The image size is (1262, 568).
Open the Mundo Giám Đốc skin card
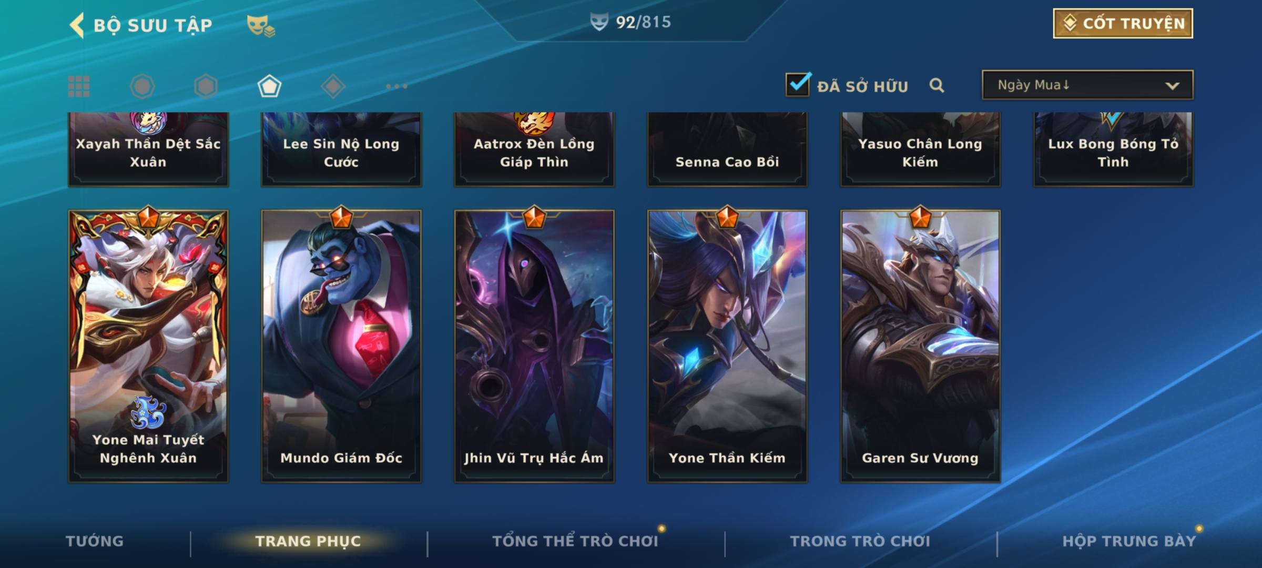click(x=341, y=346)
